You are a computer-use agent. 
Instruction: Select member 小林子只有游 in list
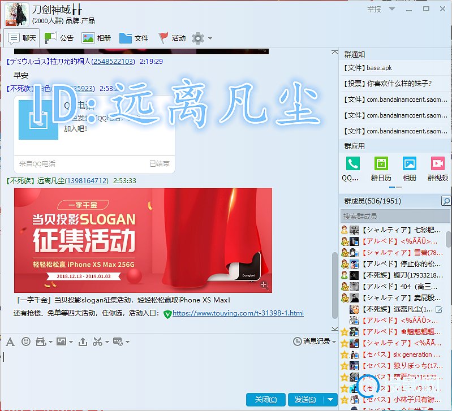(395, 400)
